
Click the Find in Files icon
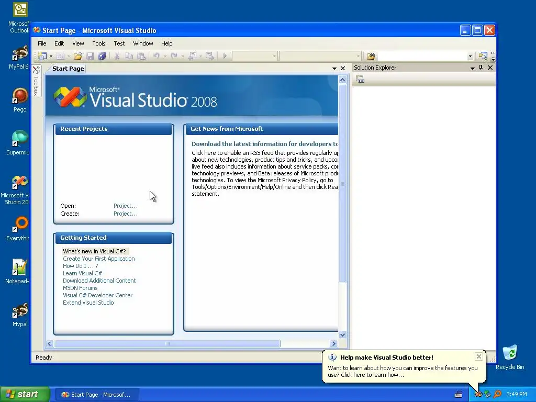coord(371,55)
